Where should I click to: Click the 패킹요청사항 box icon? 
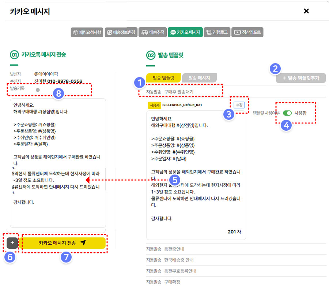pyautogui.click(x=76, y=32)
